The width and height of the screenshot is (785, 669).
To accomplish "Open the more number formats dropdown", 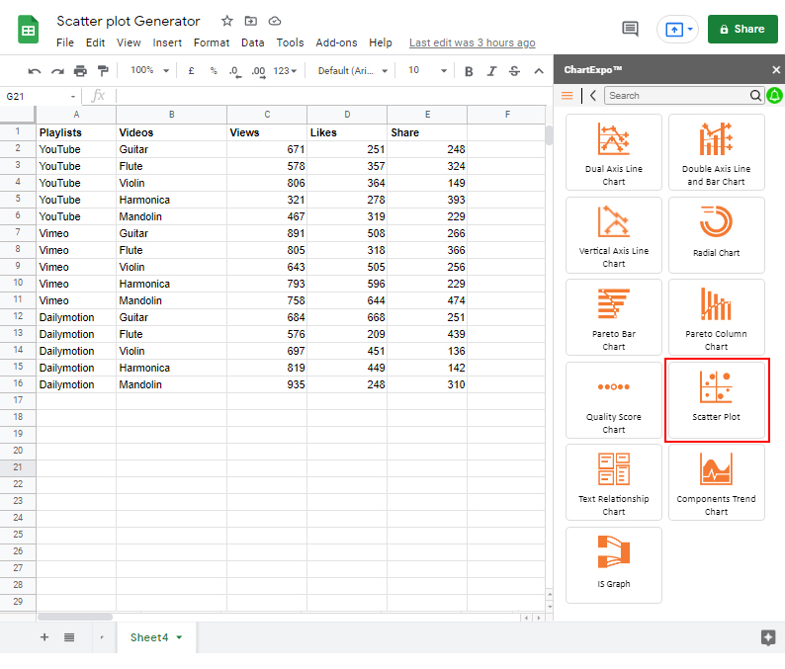I will click(x=285, y=71).
